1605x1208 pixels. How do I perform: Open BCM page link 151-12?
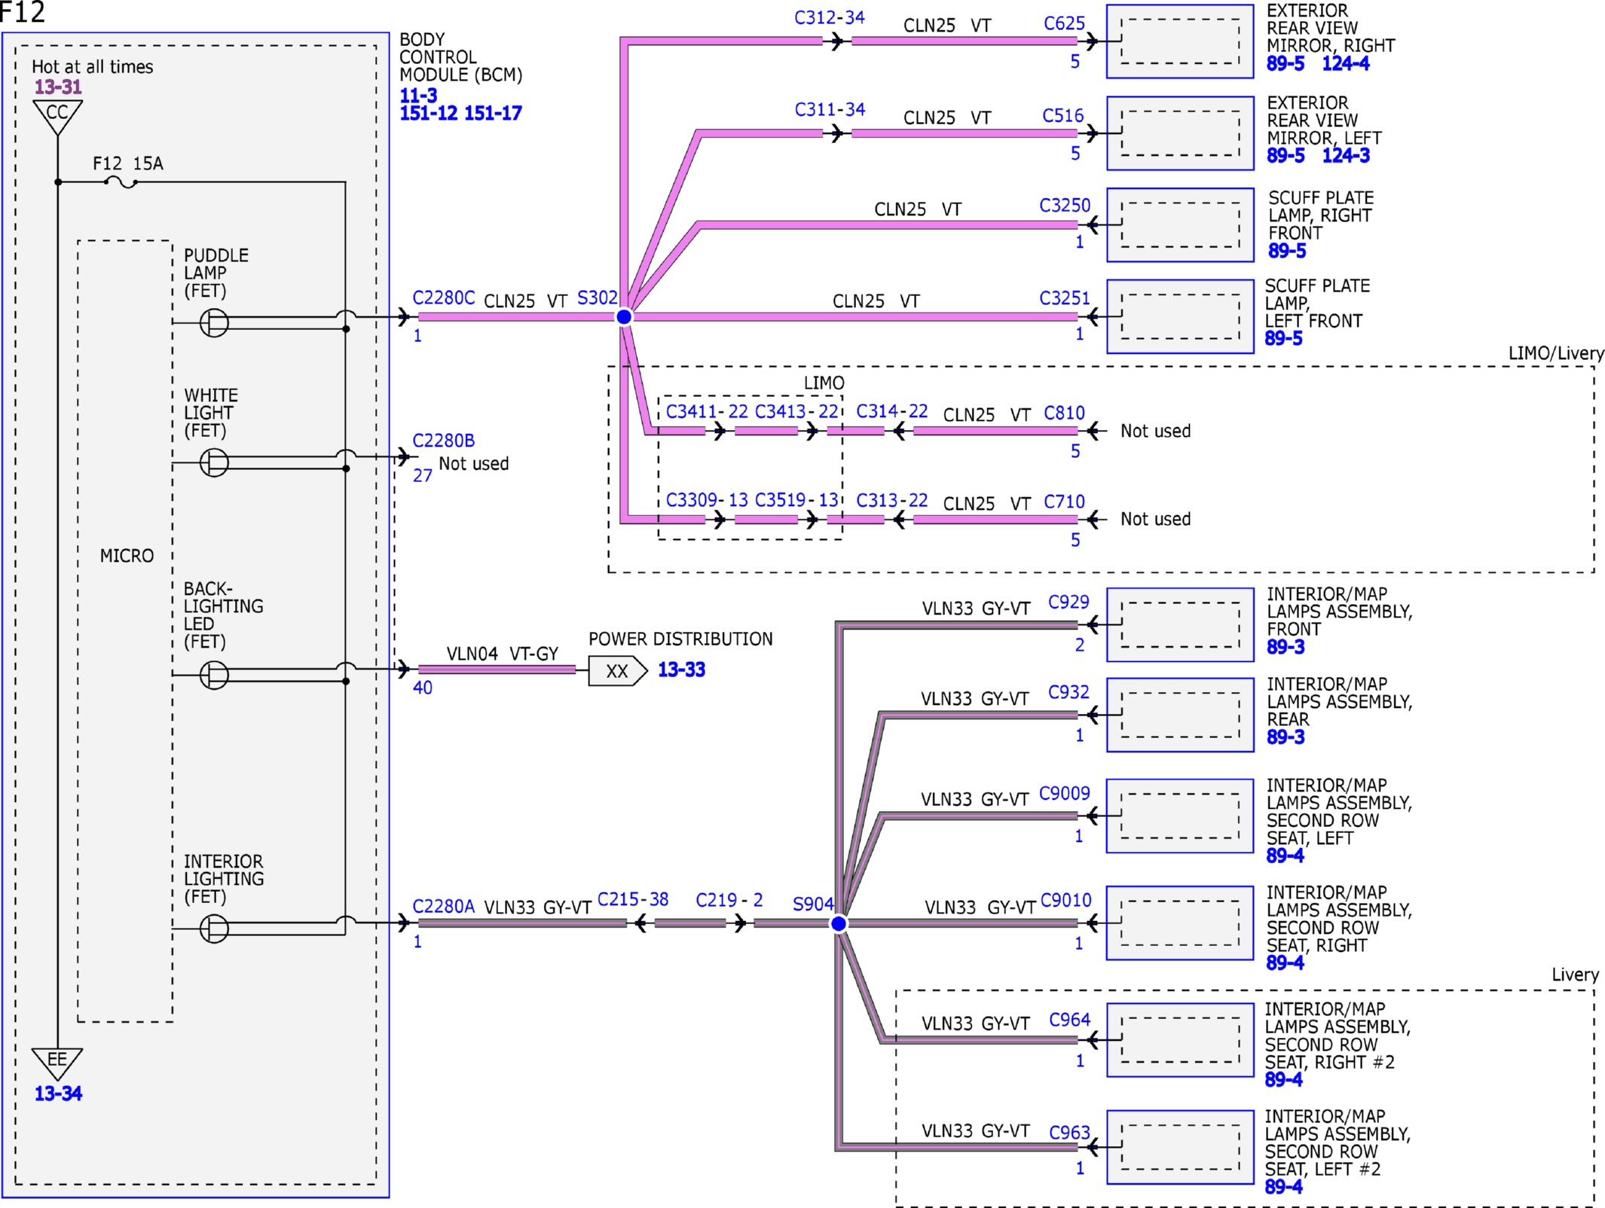(429, 114)
